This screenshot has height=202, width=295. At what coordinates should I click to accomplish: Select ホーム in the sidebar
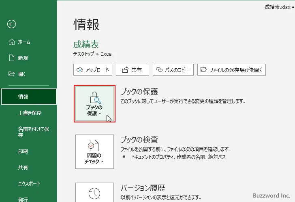24,42
